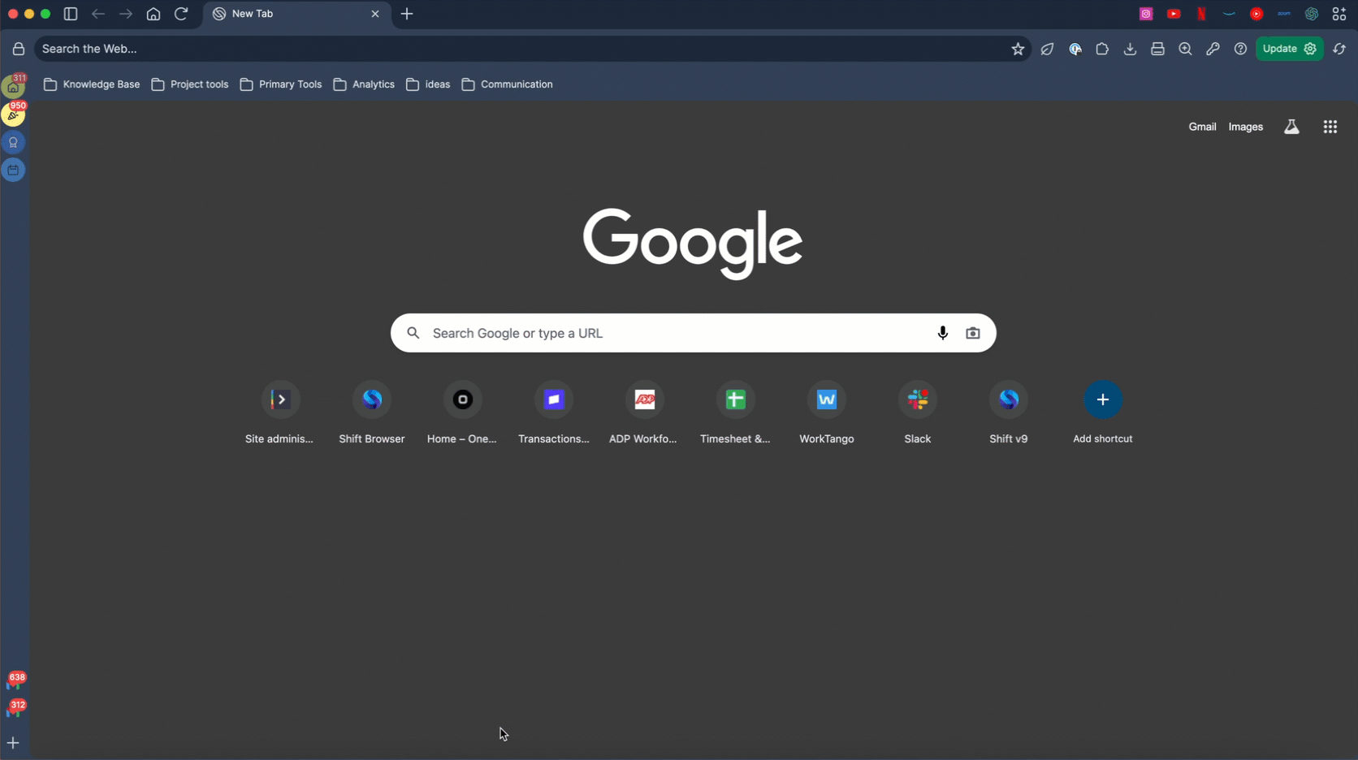This screenshot has width=1358, height=760.
Task: Open the YouTube Music app shortcut icon
Action: coord(1256,14)
